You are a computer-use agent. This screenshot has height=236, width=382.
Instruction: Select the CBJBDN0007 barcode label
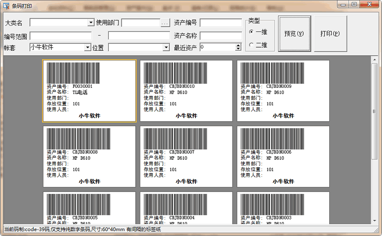pyautogui.click(x=186, y=157)
